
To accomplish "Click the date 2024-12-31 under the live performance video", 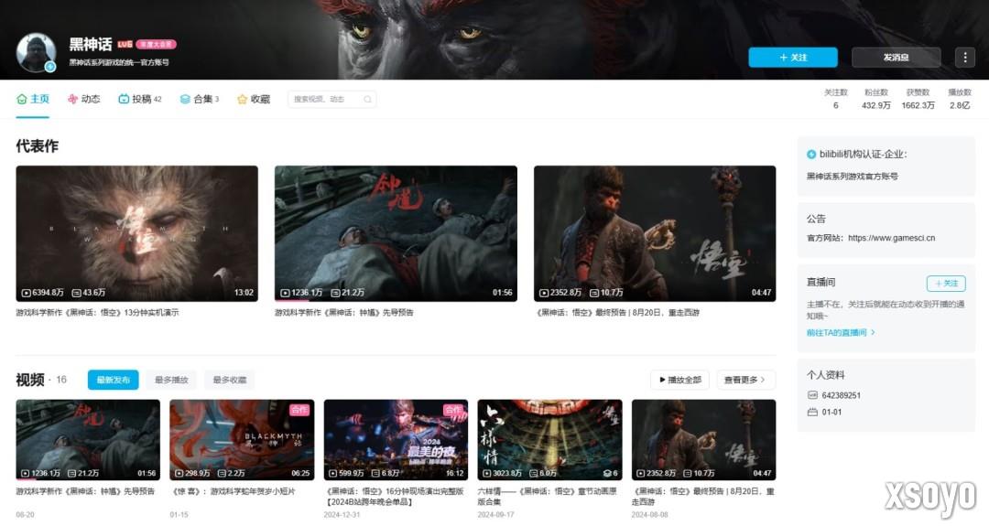I will click(x=342, y=515).
